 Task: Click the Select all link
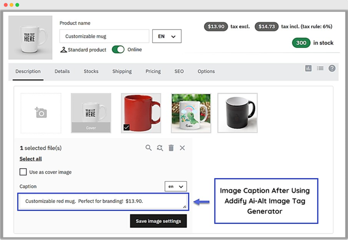point(31,159)
